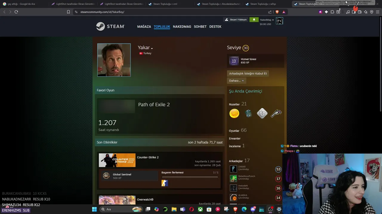The image size is (382, 214).
Task: Click the tag-shaped extension icon in toolbar
Action: point(326,12)
